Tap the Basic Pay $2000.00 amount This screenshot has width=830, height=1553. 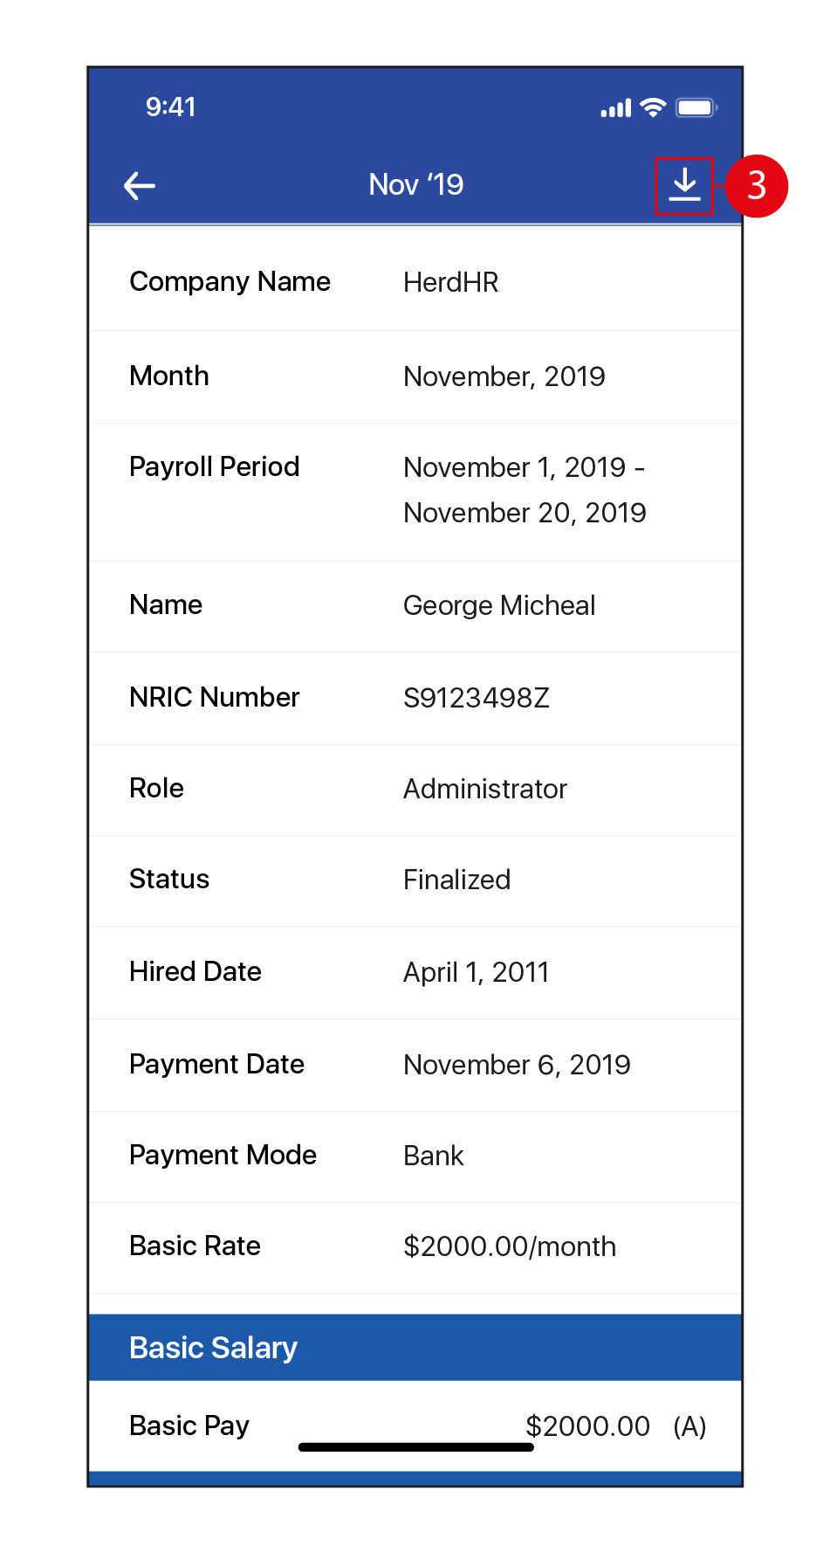[x=587, y=1426]
